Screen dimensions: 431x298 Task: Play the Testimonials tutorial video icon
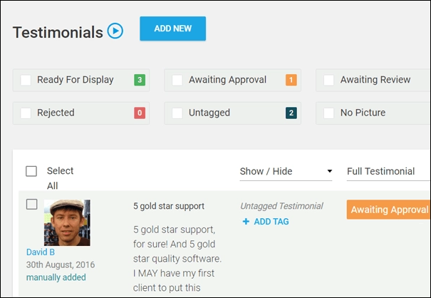tap(115, 31)
